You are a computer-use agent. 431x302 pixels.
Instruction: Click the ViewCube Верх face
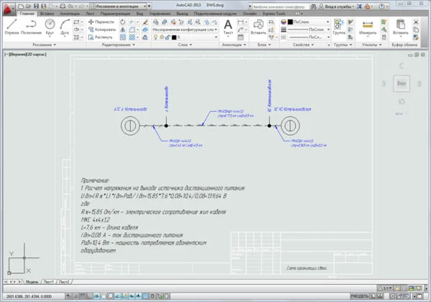[x=402, y=83]
